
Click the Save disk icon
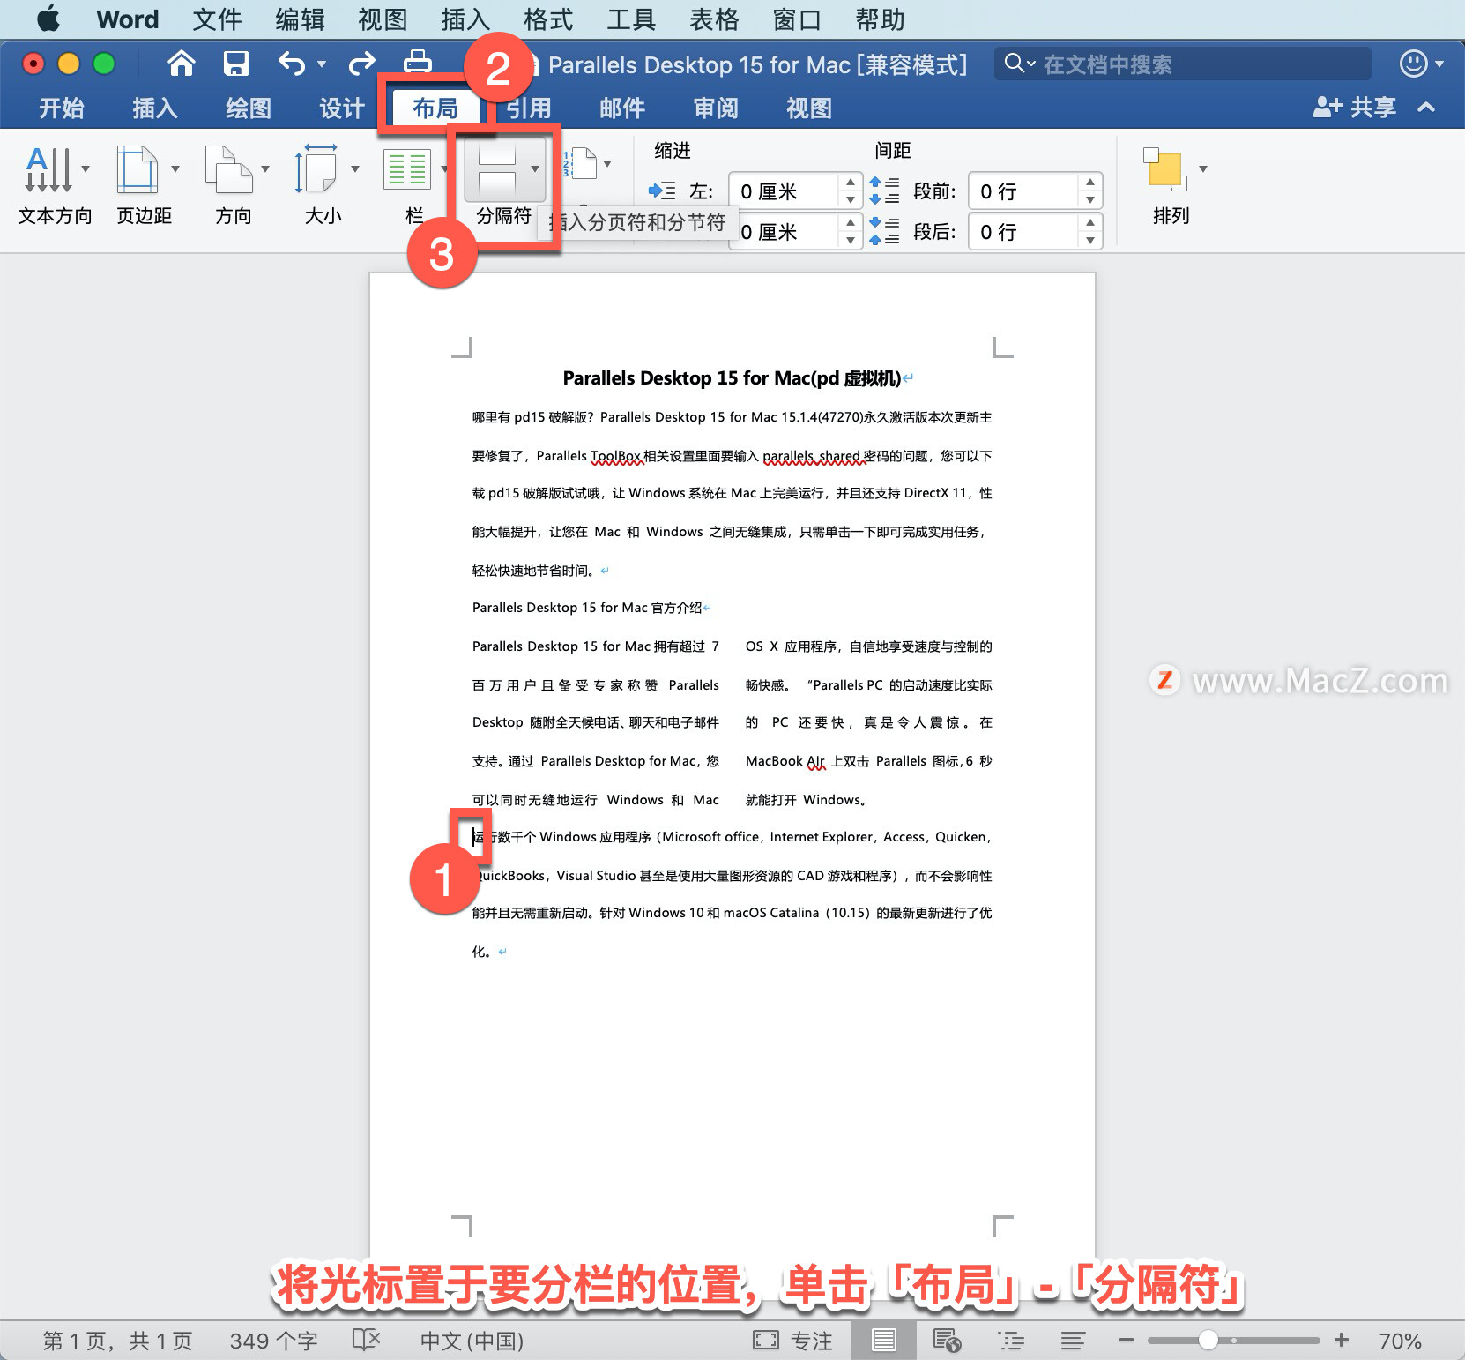click(236, 64)
